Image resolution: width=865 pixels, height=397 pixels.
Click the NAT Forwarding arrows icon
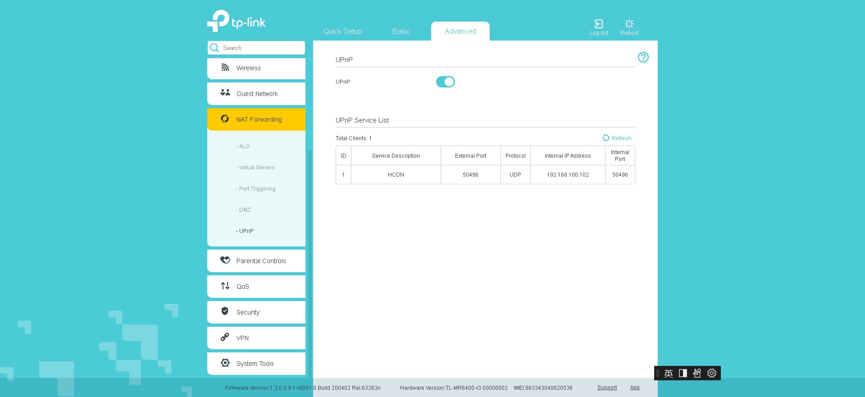pyautogui.click(x=225, y=119)
